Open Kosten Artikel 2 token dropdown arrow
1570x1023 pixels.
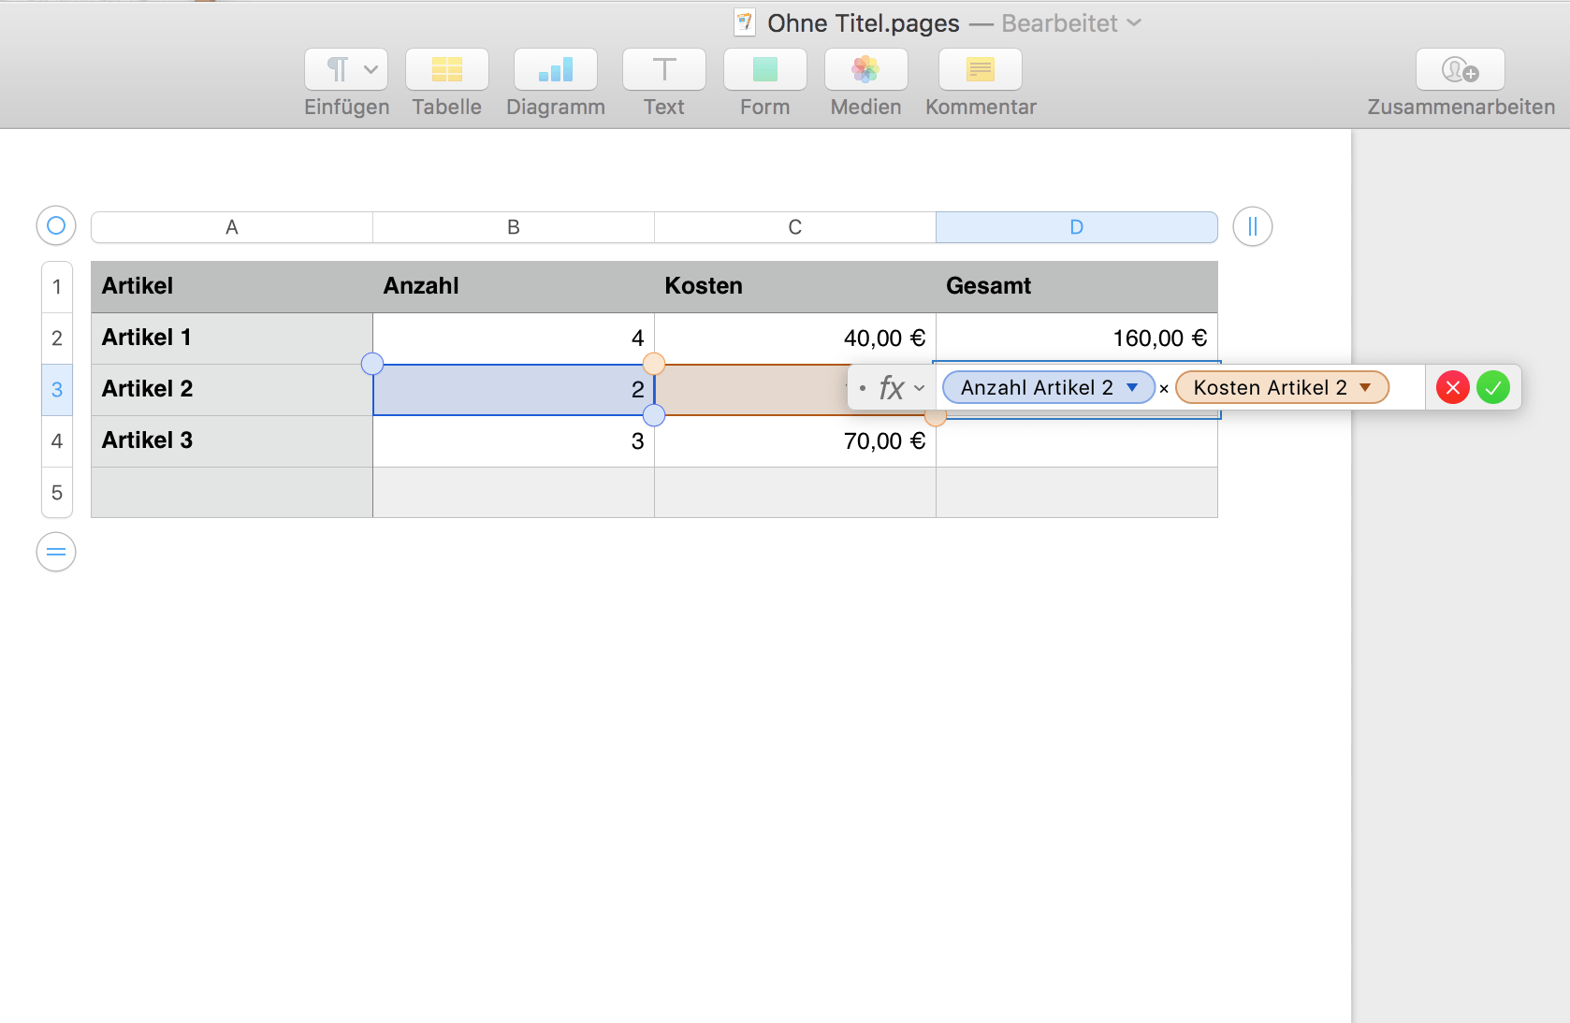coord(1365,387)
